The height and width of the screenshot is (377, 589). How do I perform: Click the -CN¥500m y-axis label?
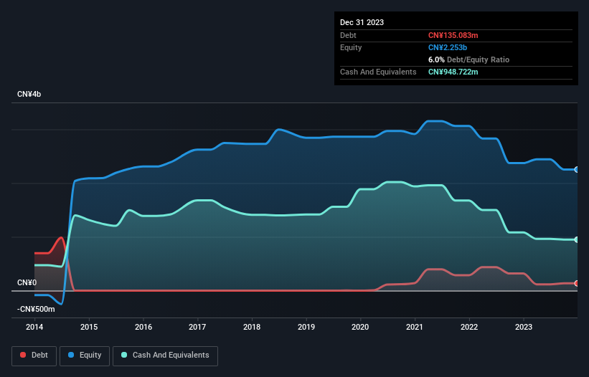pos(35,309)
